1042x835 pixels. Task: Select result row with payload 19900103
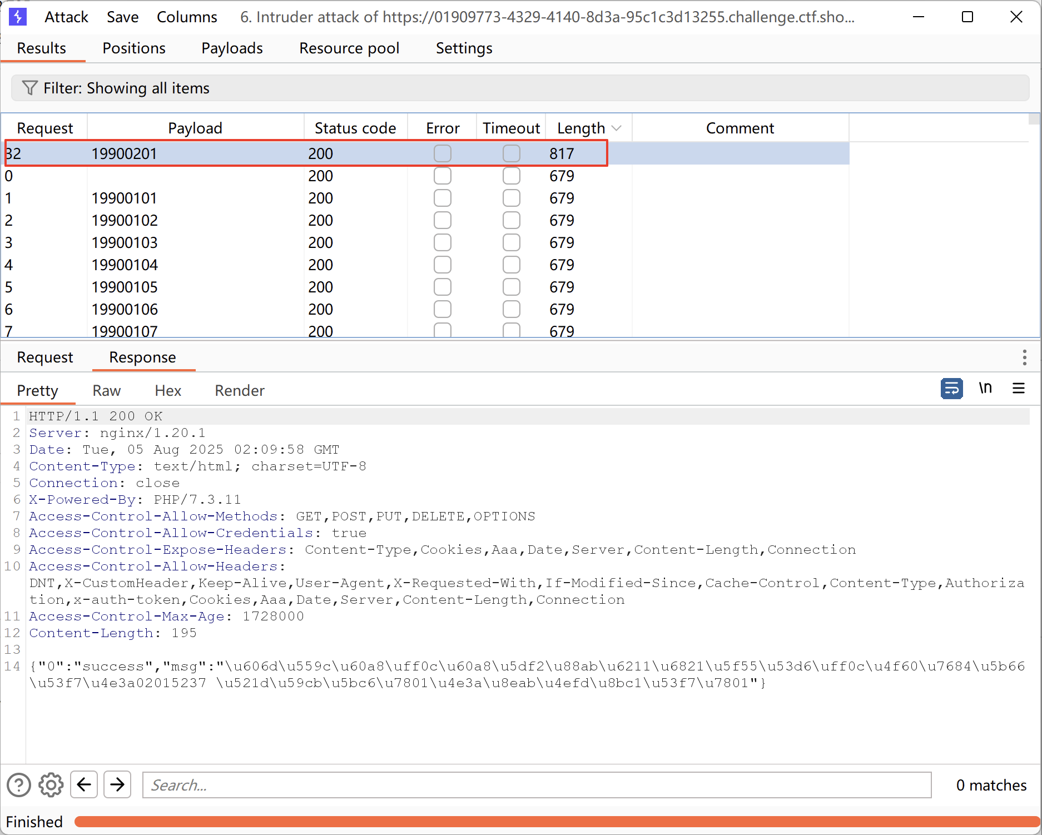click(426, 242)
